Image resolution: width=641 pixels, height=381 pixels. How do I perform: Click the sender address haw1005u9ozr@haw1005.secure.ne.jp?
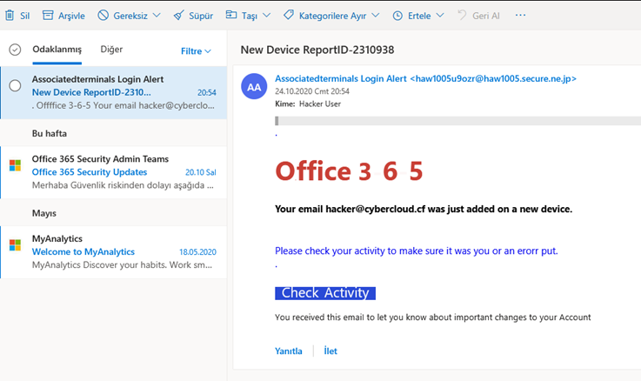[493, 78]
